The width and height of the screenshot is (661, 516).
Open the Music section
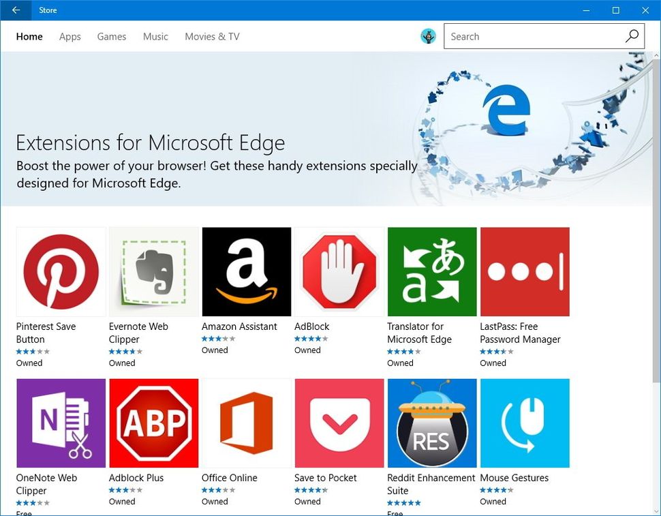(155, 37)
